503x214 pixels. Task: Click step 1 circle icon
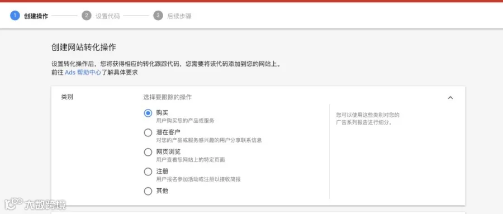pyautogui.click(x=15, y=16)
